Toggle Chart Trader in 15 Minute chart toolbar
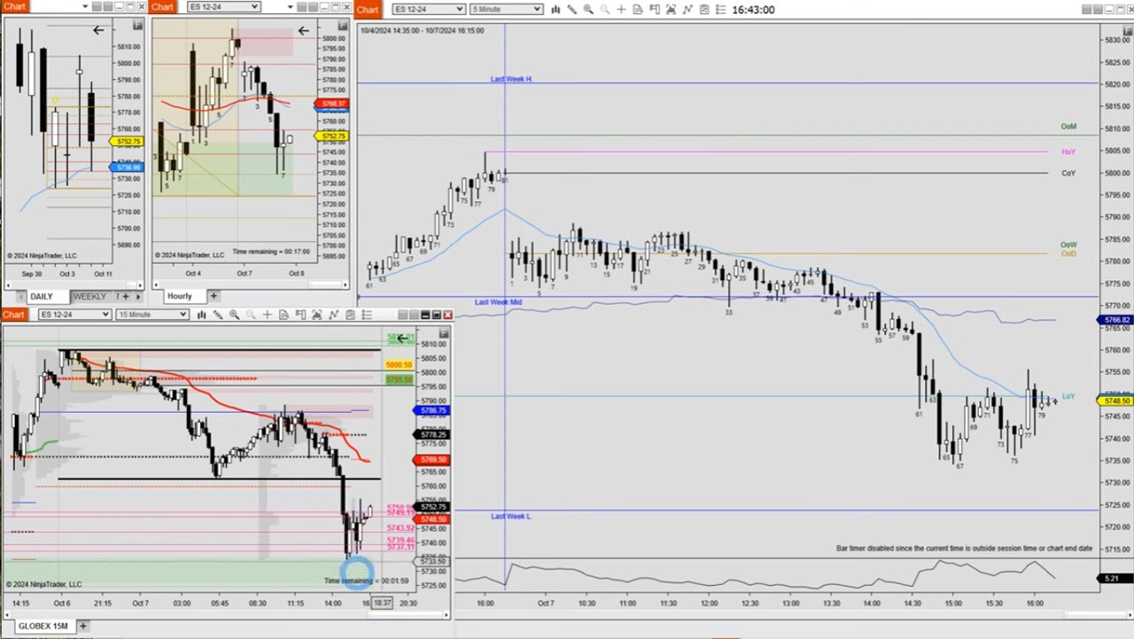 pos(300,315)
